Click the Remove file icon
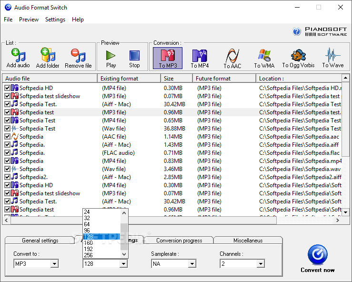The width and height of the screenshot is (352, 282). pyautogui.click(x=78, y=55)
